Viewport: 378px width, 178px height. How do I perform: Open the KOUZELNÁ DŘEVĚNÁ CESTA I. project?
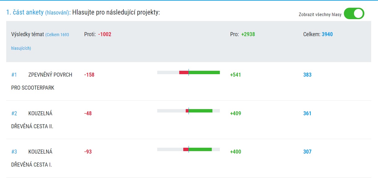(32, 158)
